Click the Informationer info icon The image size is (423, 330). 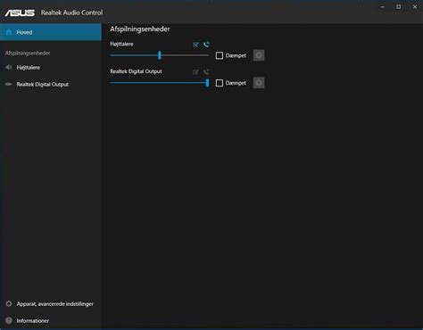click(9, 320)
